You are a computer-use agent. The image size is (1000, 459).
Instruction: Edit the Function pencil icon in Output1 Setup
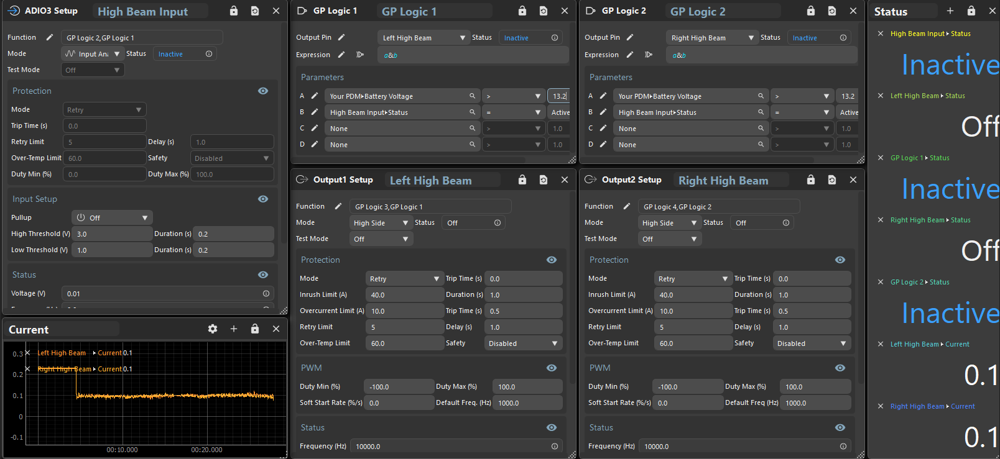pyautogui.click(x=338, y=207)
